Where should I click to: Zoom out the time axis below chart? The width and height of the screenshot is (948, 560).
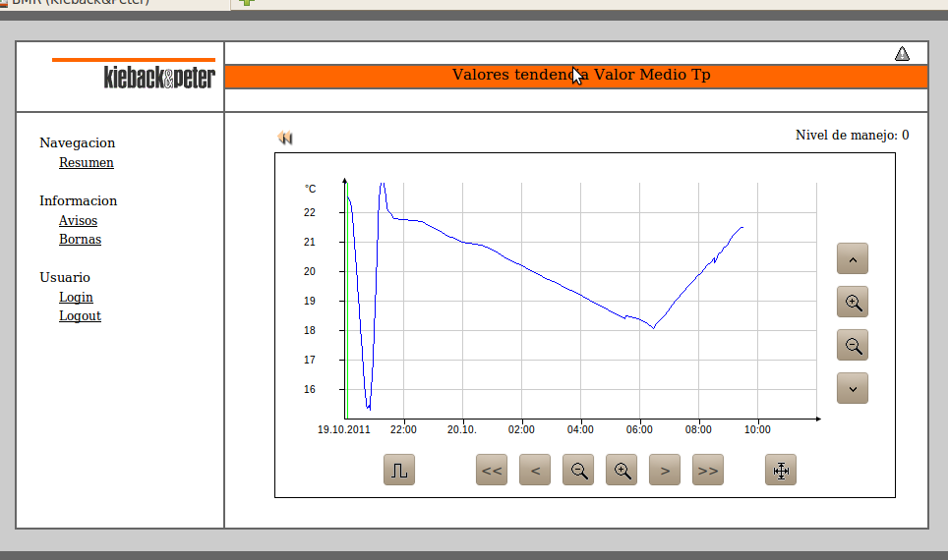tap(578, 471)
